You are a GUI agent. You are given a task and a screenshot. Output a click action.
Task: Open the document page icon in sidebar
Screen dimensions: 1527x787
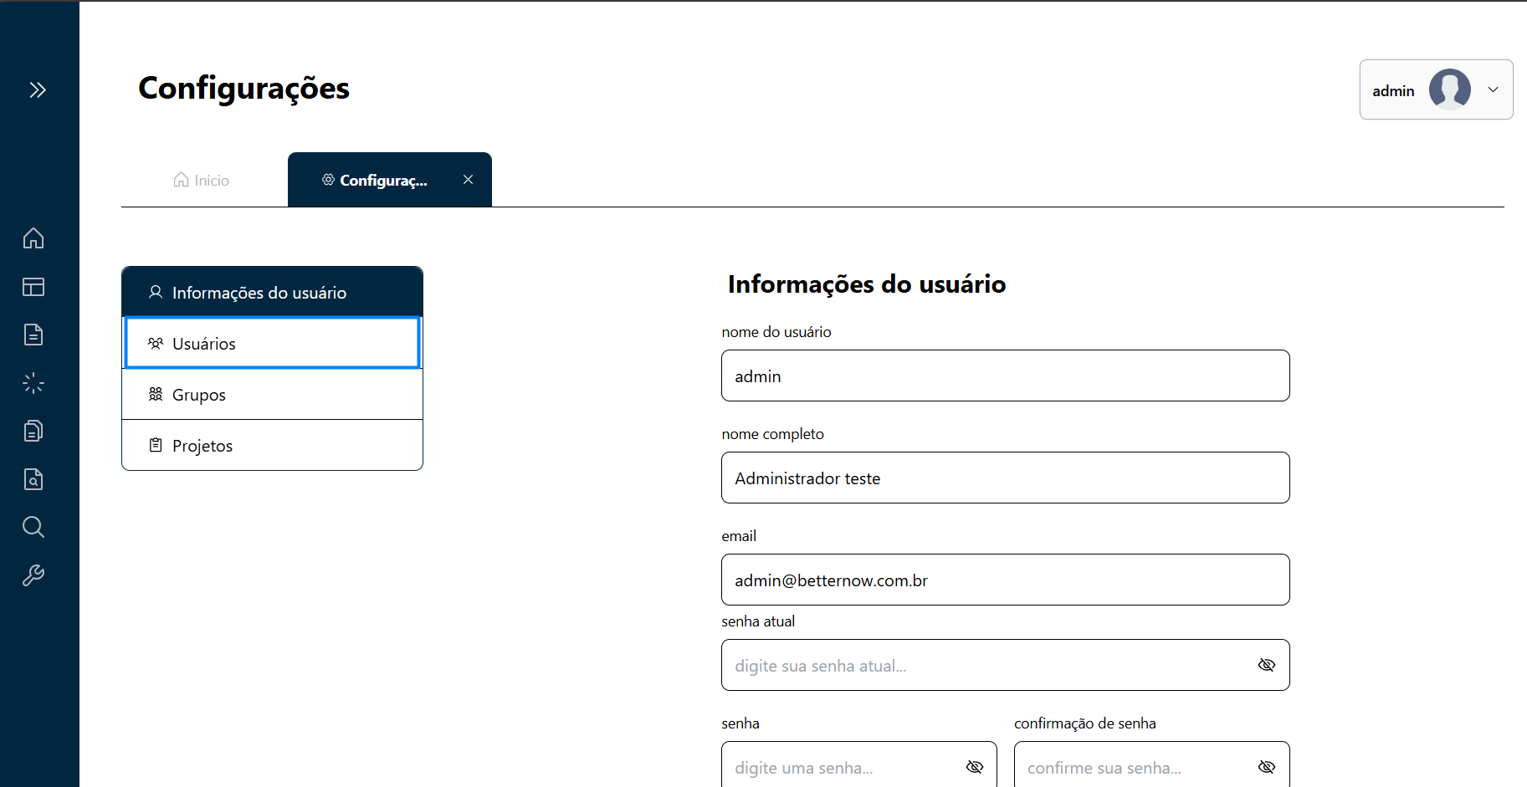pos(33,335)
